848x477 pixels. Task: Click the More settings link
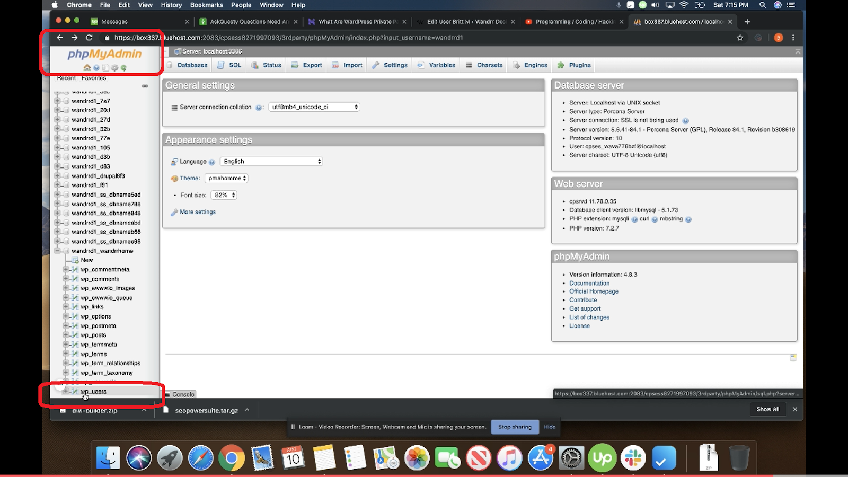click(x=197, y=211)
